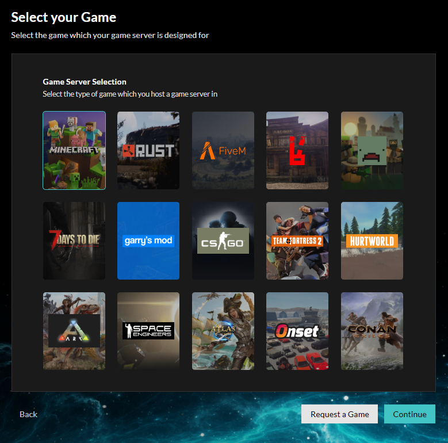Select the red-logo saloon game card
Screen dimensions: 448x443
(297, 150)
